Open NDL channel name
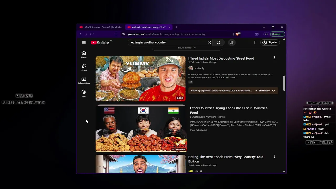336x189 pixels. pyautogui.click(x=197, y=171)
